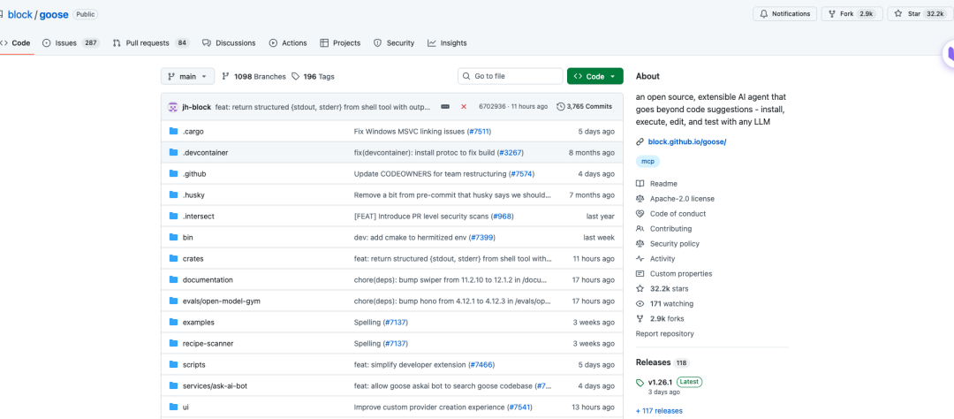954x419 pixels.
Task: Open the Discussions tab
Action: [x=229, y=43]
